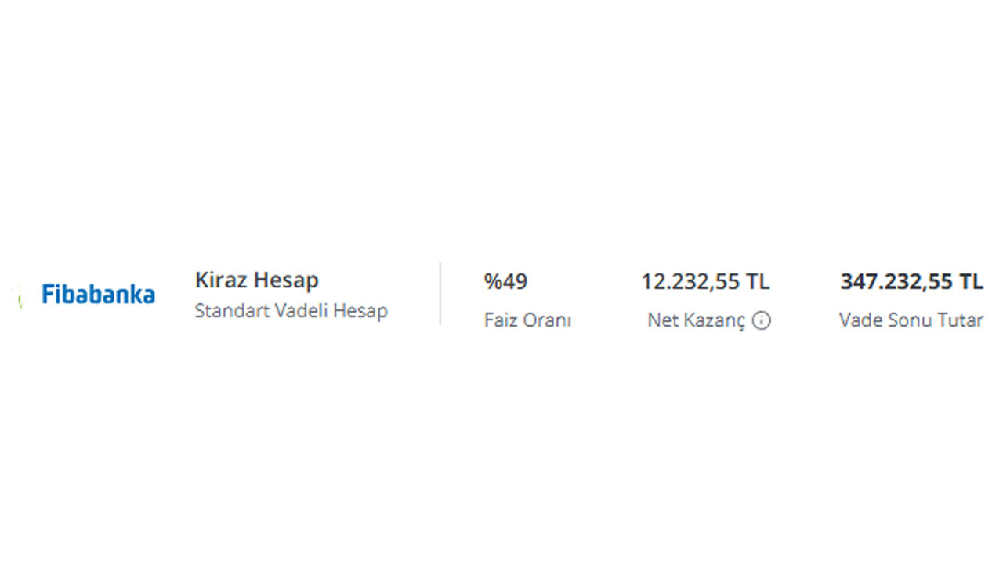Click the info icon beside Net Kazanç
The image size is (1003, 564).
pos(762,320)
